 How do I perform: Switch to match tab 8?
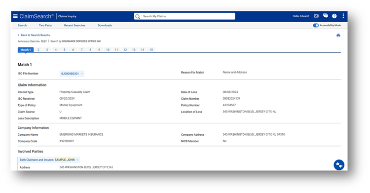90,50
